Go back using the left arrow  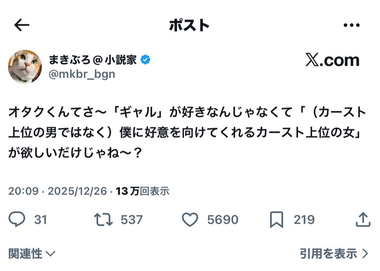(x=22, y=25)
